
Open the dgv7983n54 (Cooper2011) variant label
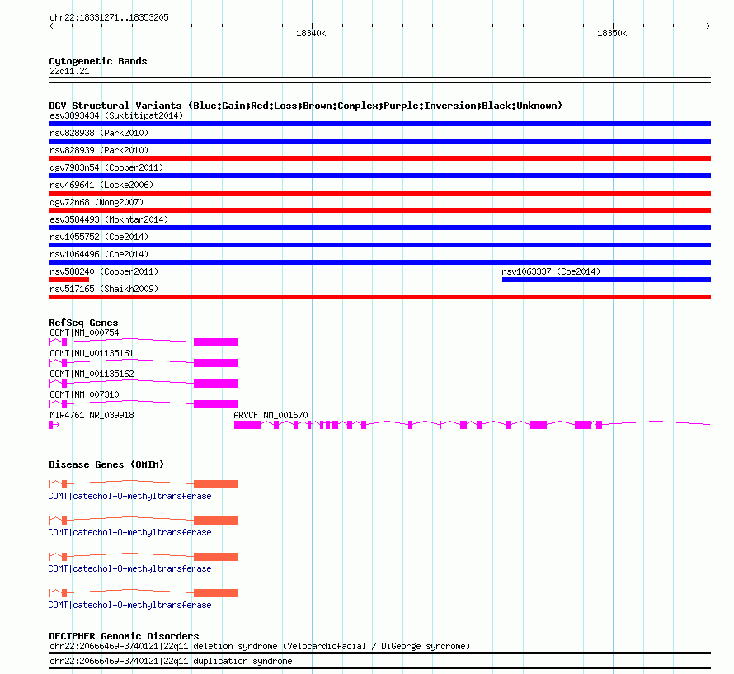pyautogui.click(x=106, y=167)
